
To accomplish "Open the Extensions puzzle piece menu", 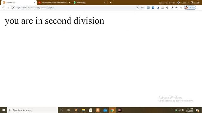I will pyautogui.click(x=177, y=8).
